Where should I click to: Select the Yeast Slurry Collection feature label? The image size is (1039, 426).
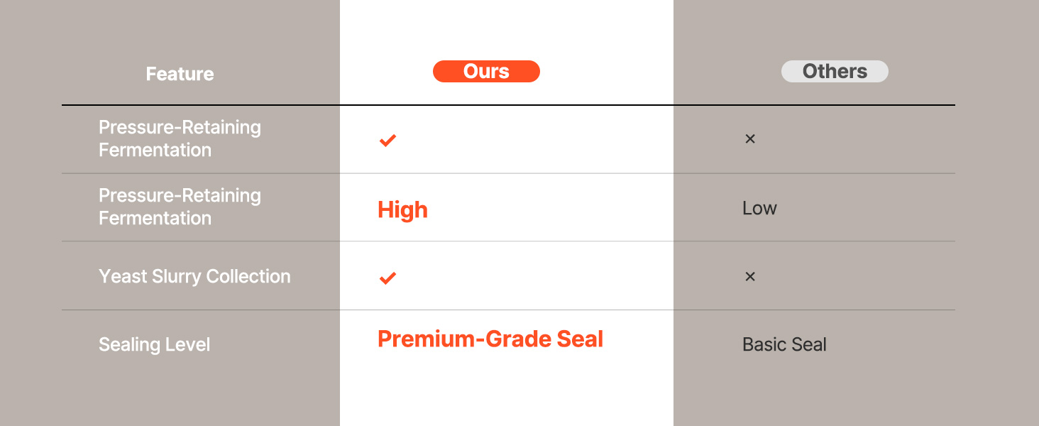pyautogui.click(x=194, y=276)
